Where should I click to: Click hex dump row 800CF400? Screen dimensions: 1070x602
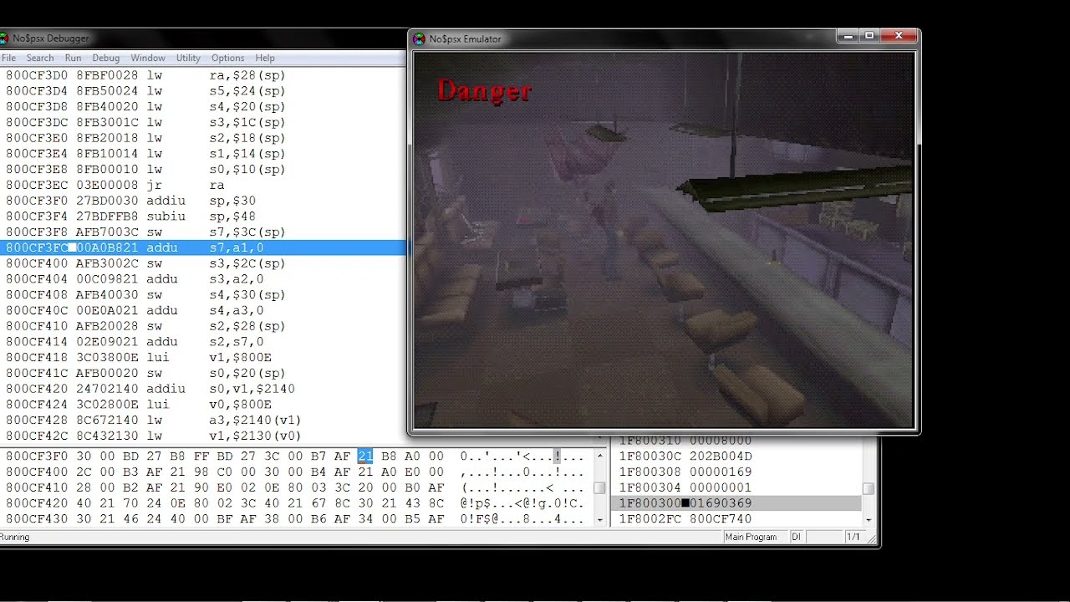[297, 472]
